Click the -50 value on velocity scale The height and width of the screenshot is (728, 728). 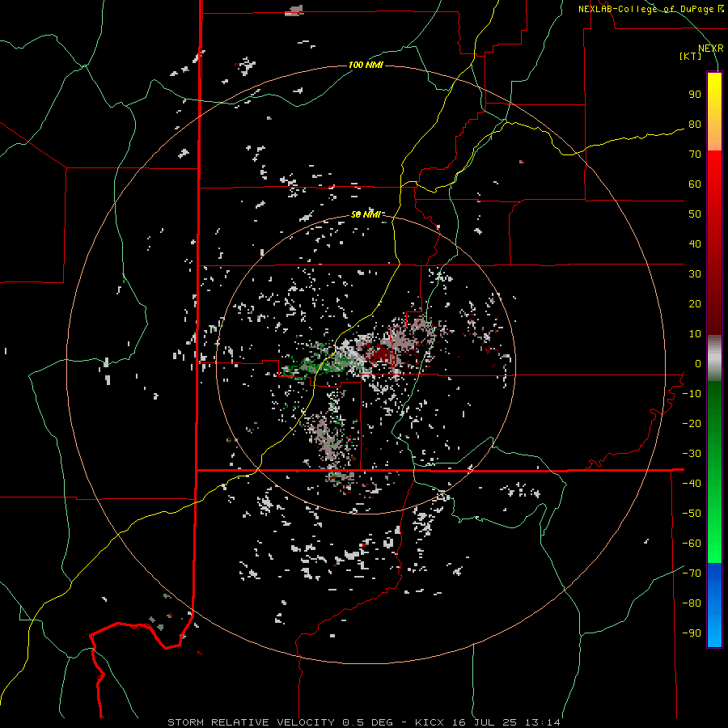click(692, 514)
